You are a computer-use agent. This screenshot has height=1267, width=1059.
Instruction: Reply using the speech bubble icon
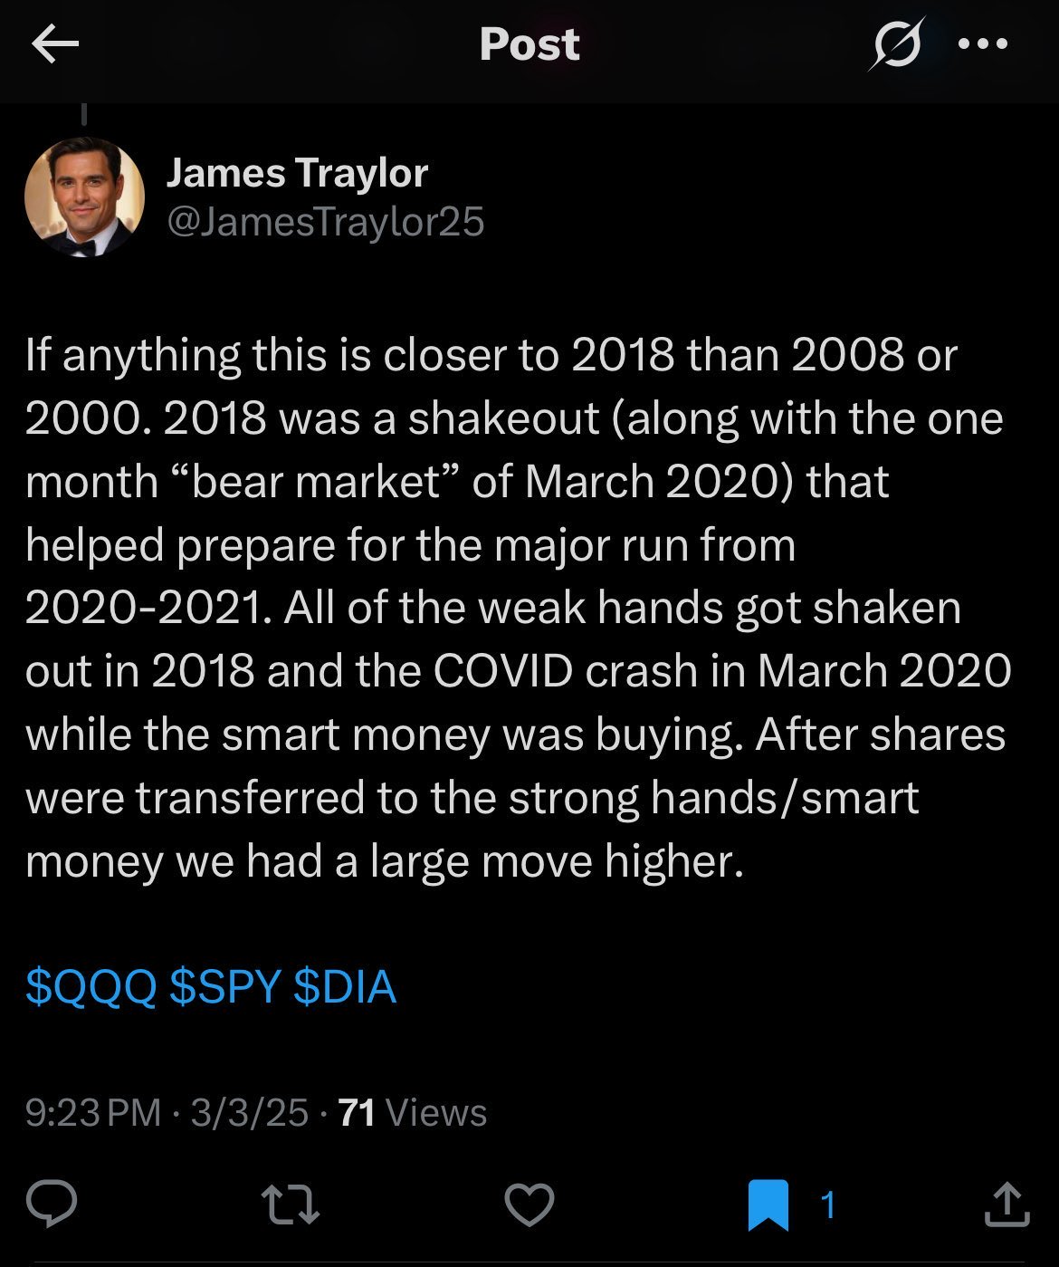point(52,1205)
